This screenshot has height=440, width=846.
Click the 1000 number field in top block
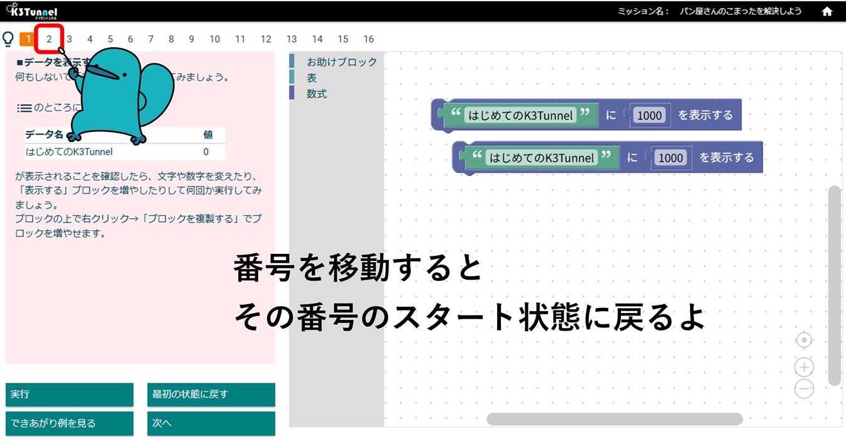point(649,115)
